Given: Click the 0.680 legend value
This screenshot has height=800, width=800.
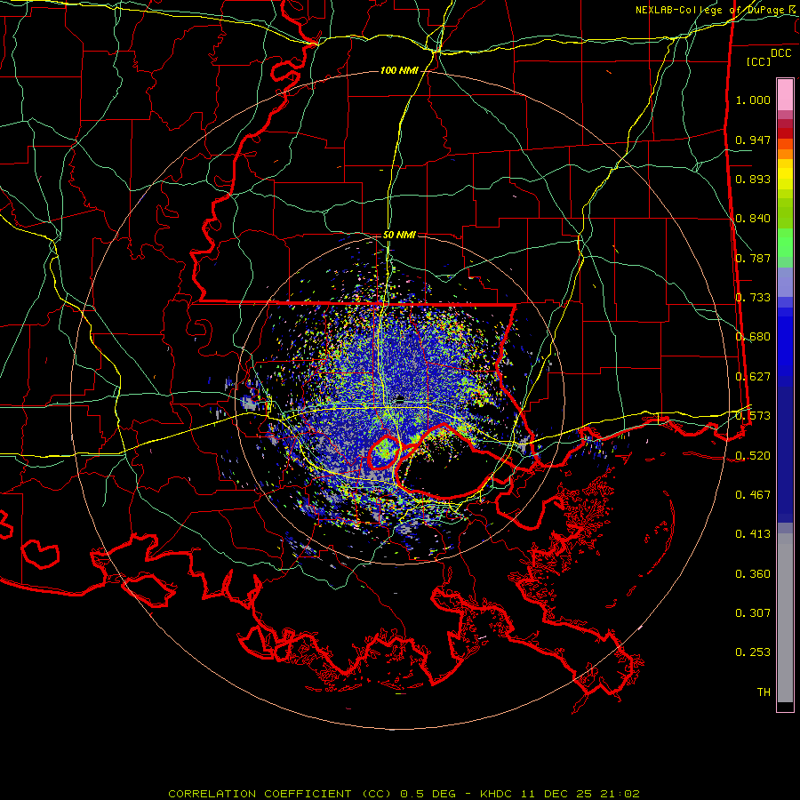Looking at the screenshot, I should 753,337.
